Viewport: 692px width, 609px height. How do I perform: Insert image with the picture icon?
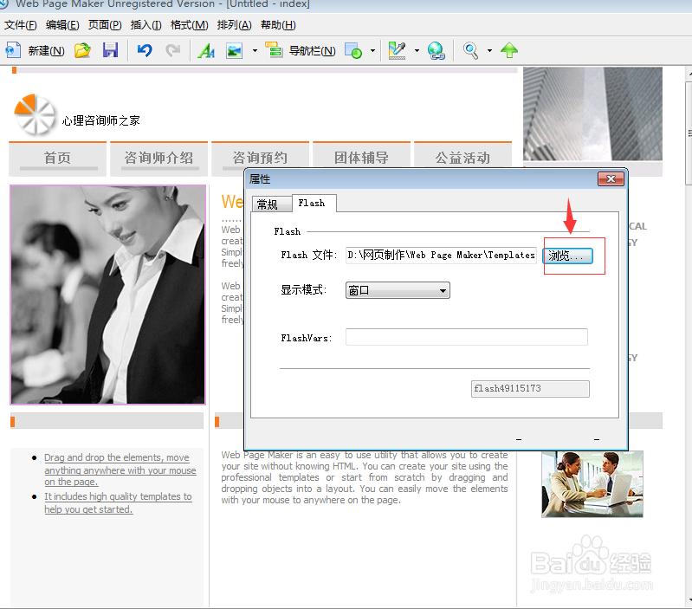click(x=235, y=51)
